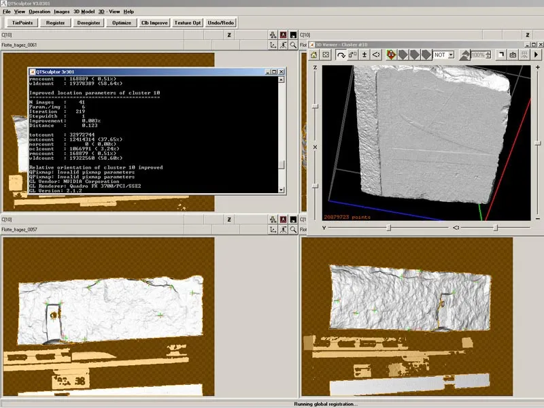The height and width of the screenshot is (408, 544).
Task: Toggle the rotate mode button in 3D Viewer
Action: (341, 55)
